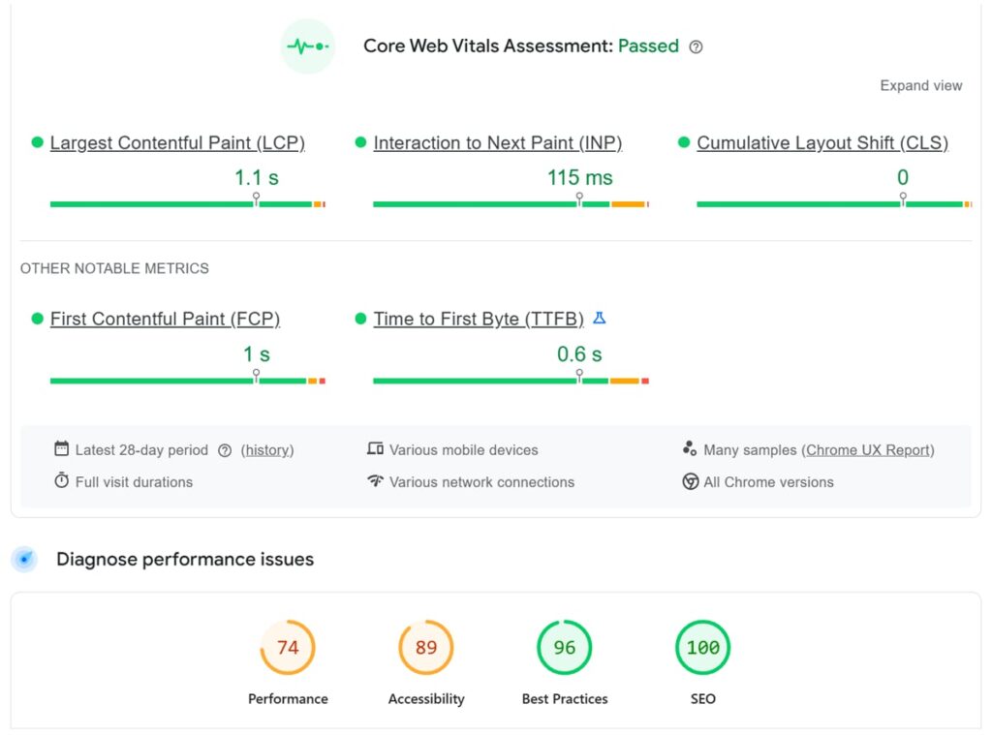
Task: Click the wifi icon for network connections
Action: tap(375, 480)
